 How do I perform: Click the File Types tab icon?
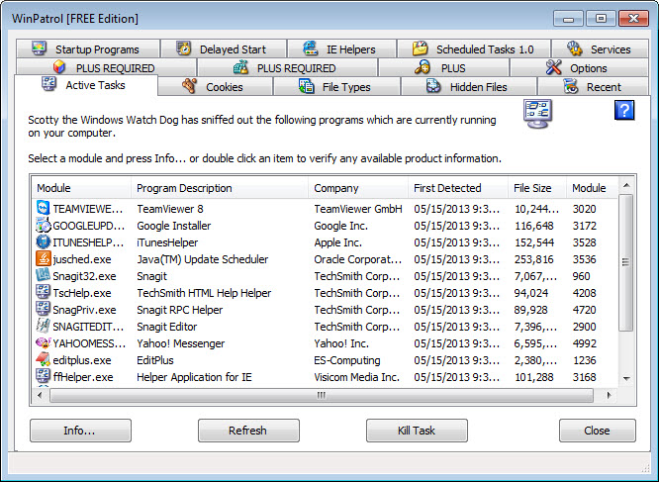point(307,86)
